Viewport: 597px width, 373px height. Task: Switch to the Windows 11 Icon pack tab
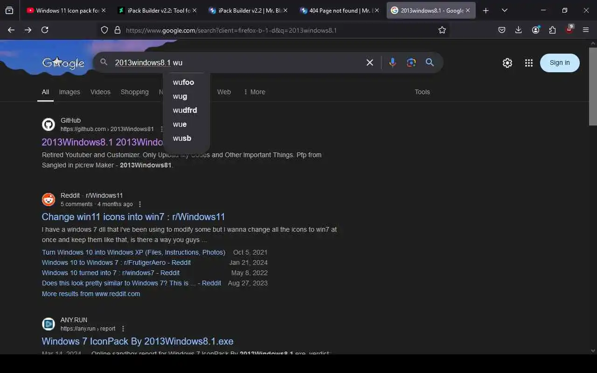click(62, 10)
